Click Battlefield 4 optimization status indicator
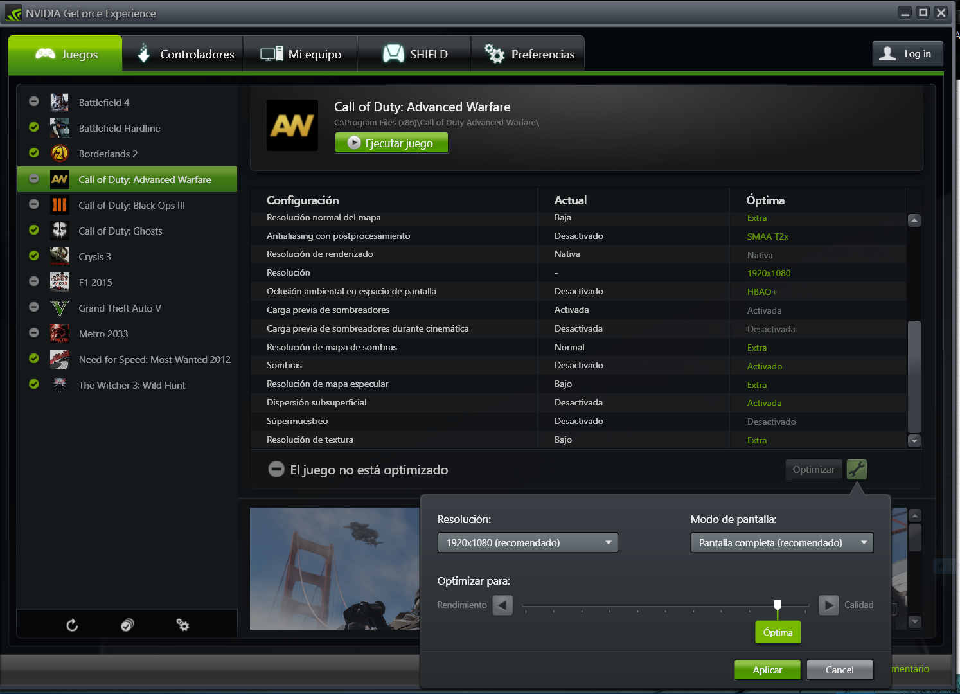960x694 pixels. coord(34,102)
